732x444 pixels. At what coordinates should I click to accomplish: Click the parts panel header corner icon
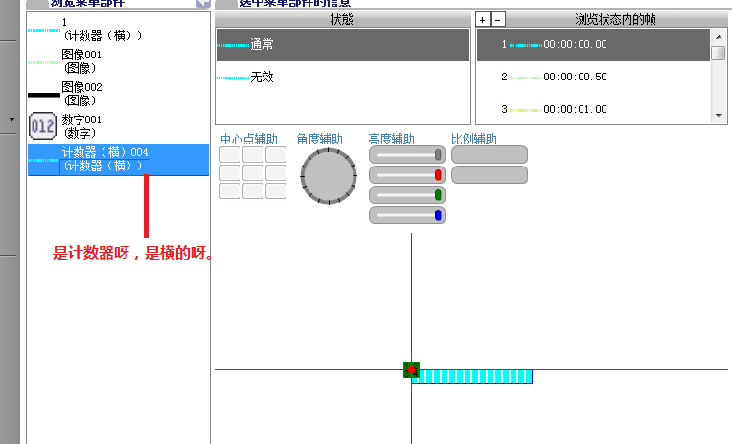click(x=203, y=4)
